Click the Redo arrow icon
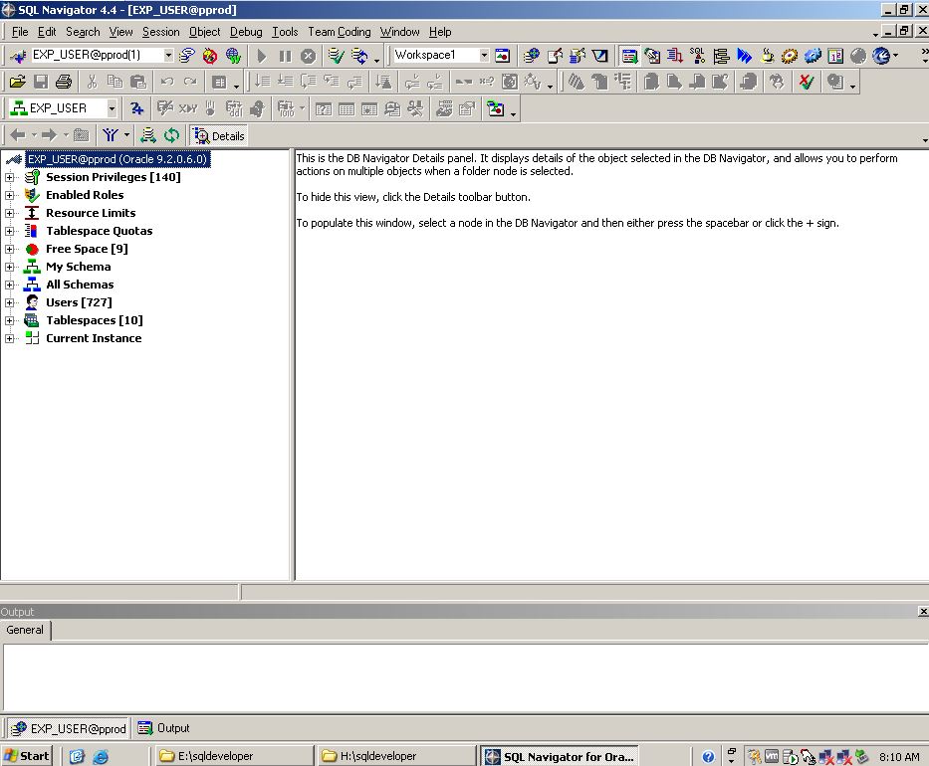The width and height of the screenshot is (929, 766). pyautogui.click(x=190, y=82)
